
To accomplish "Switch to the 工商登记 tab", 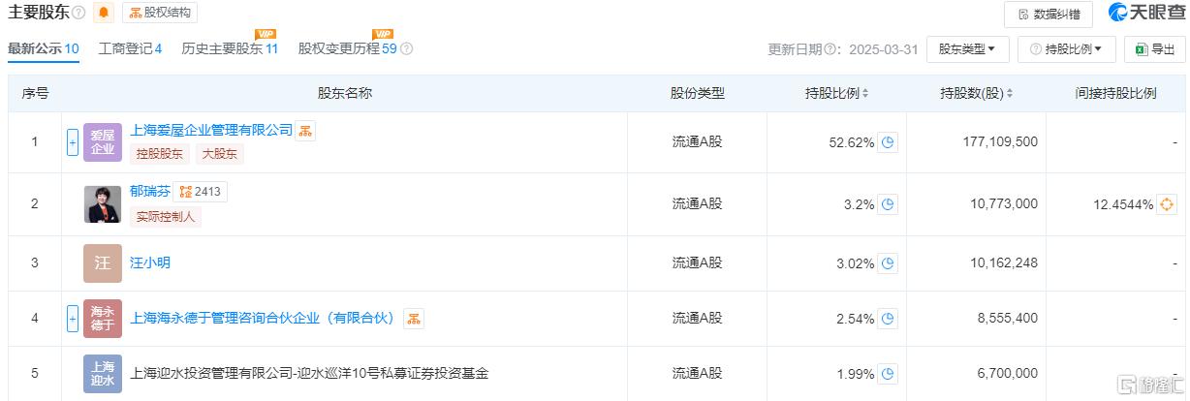I will point(130,48).
